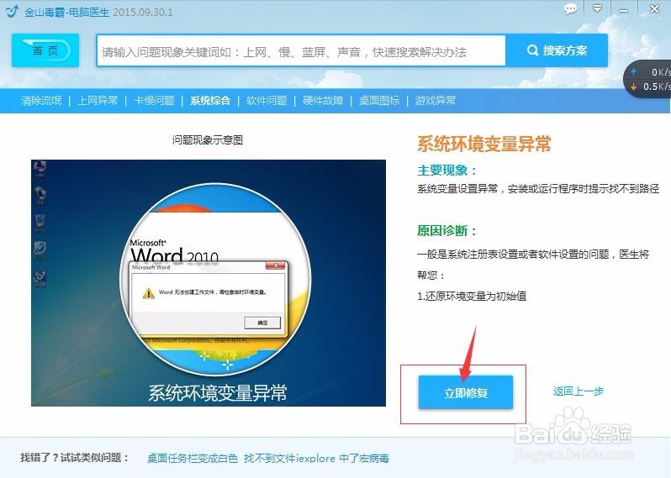Open the 桌面任务栏变成白色 similar problem link
The width and height of the screenshot is (671, 478).
click(x=193, y=459)
